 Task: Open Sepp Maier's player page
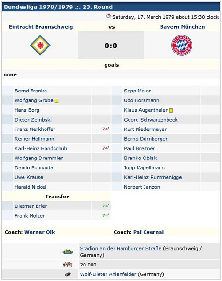[x=138, y=91]
